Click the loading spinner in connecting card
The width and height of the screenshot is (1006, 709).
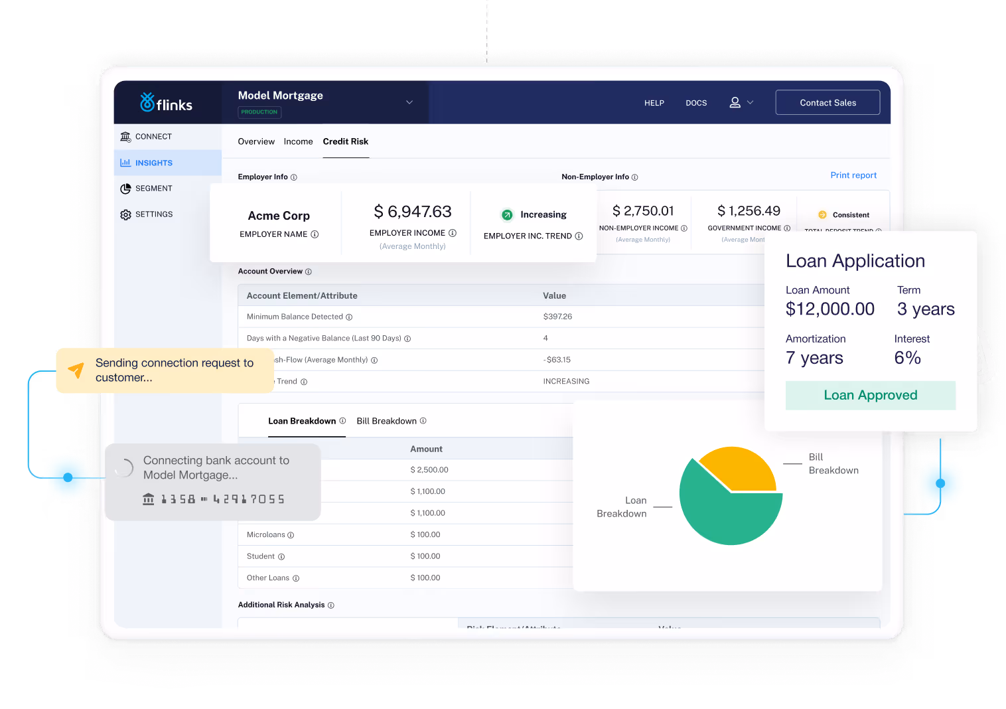click(x=124, y=468)
